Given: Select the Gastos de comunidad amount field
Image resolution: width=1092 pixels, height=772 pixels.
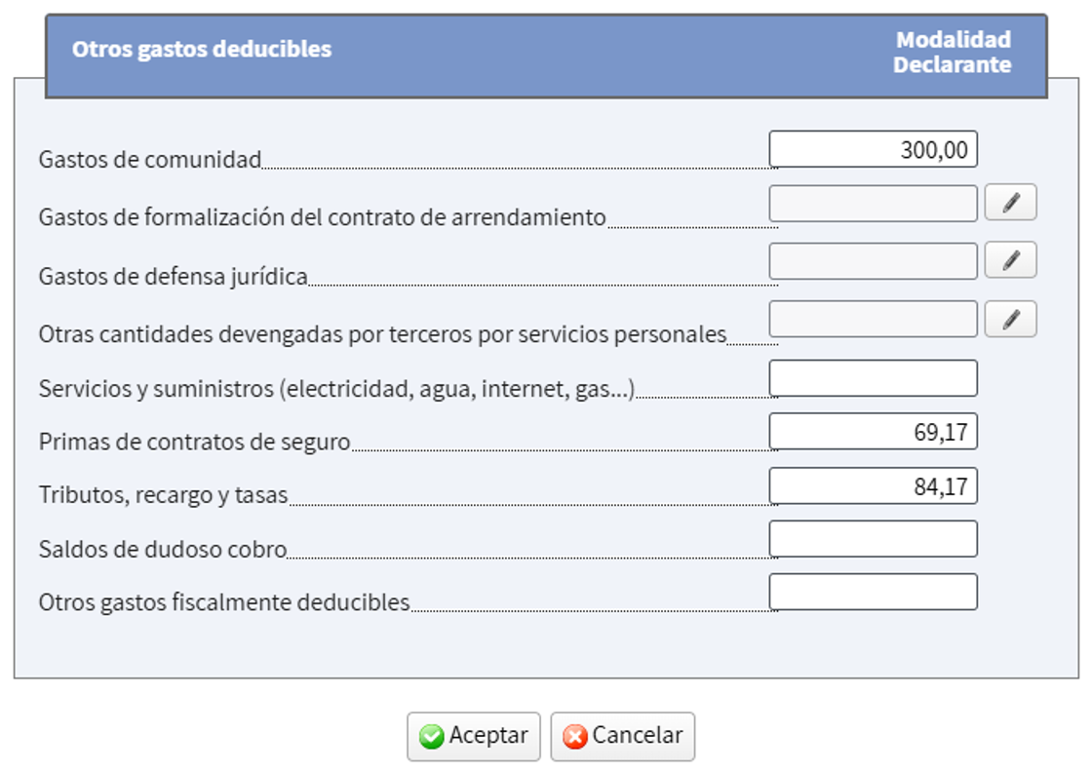Looking at the screenshot, I should (873, 148).
